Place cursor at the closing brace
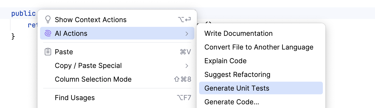The width and height of the screenshot is (375, 108). [13, 36]
